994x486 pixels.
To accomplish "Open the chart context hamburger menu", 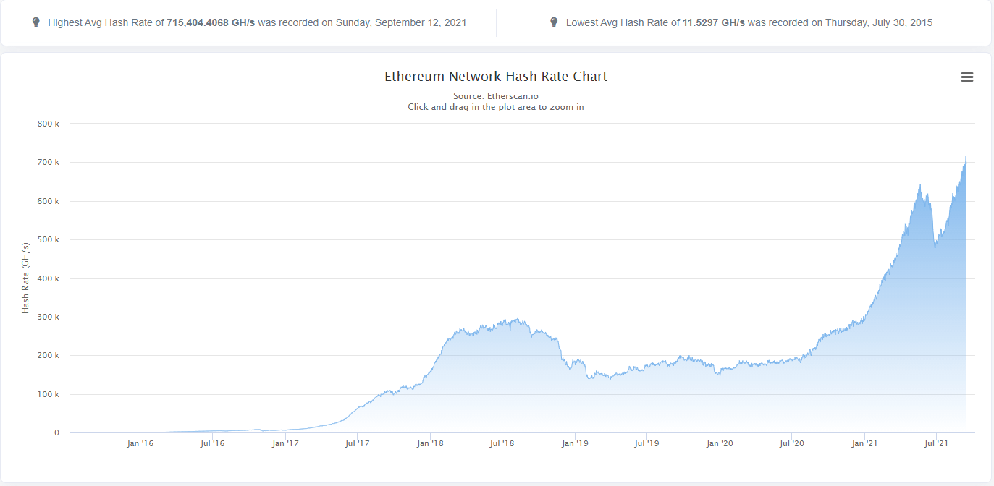I will pos(966,77).
